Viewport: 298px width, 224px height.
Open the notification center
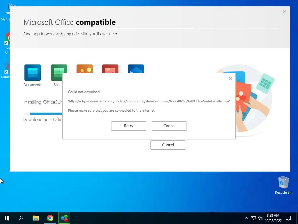(288, 218)
